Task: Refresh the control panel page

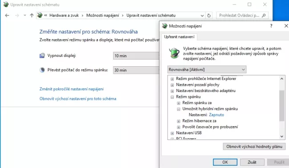Action: pyautogui.click(x=209, y=16)
